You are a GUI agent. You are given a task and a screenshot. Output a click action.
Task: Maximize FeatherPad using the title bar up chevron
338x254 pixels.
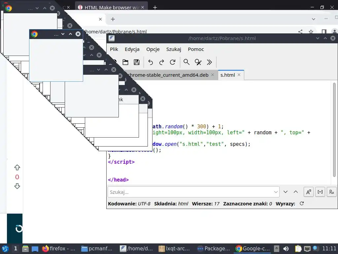(325, 38)
